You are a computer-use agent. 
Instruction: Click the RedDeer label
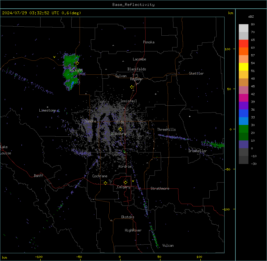[136, 79]
